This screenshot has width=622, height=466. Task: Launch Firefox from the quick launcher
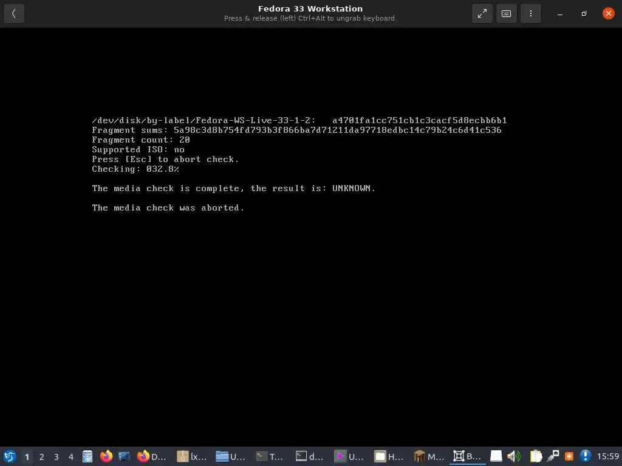[106, 456]
